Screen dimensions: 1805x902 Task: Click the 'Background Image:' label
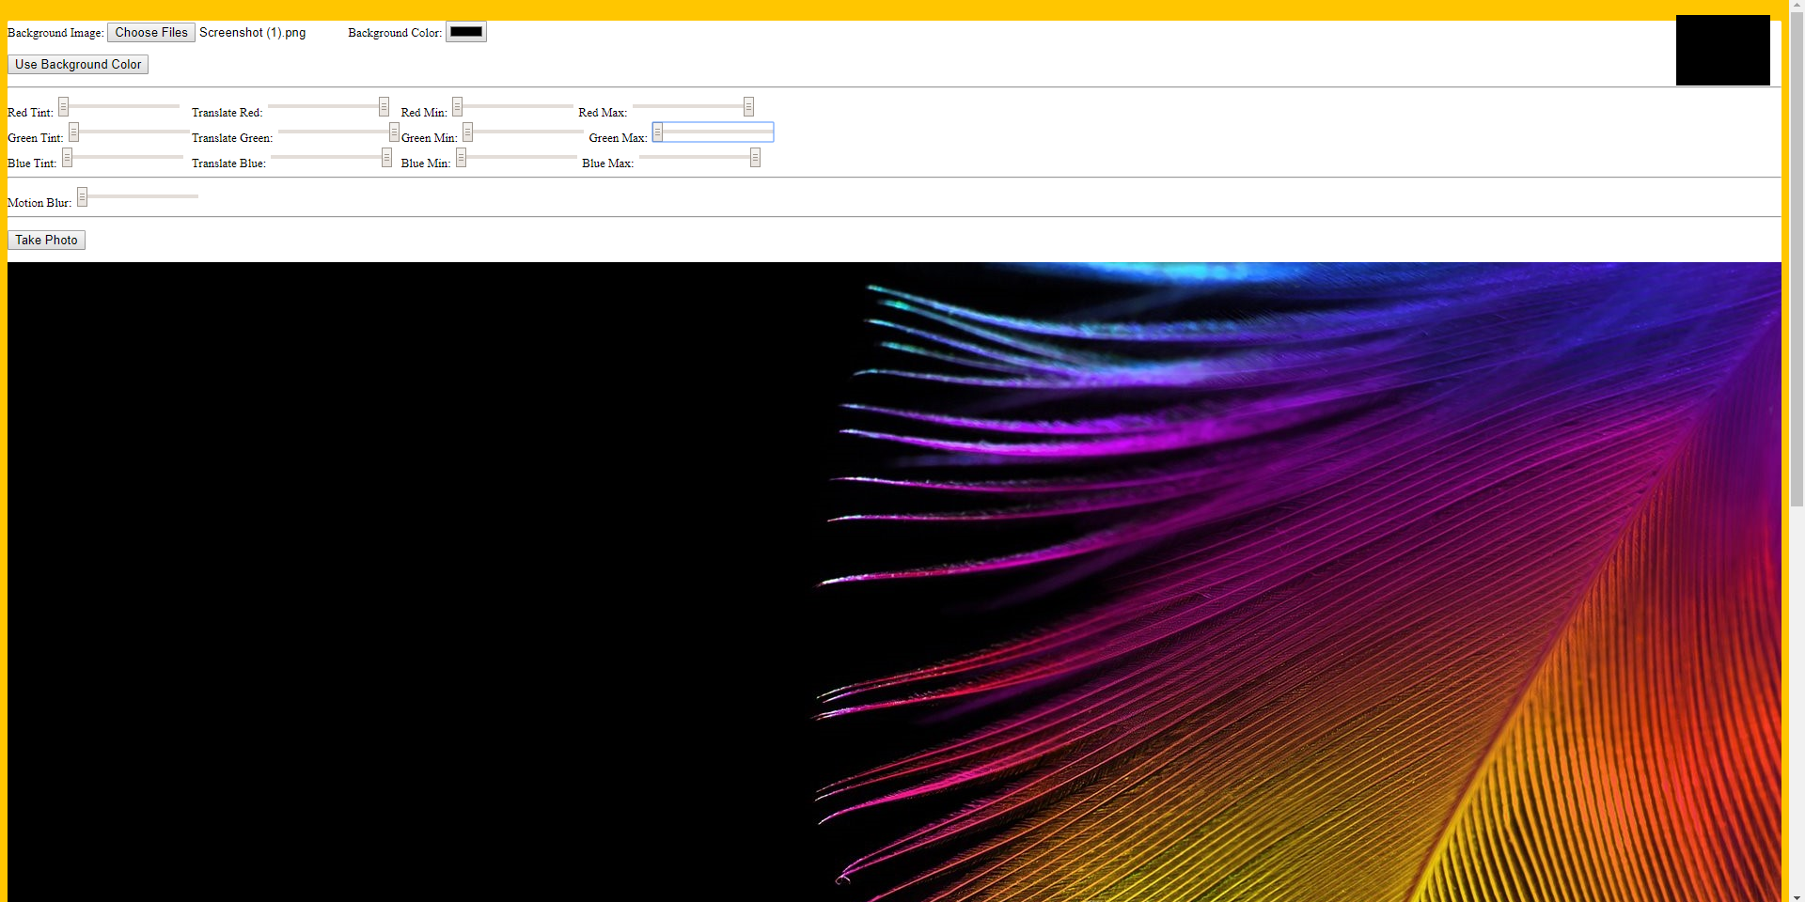55,33
